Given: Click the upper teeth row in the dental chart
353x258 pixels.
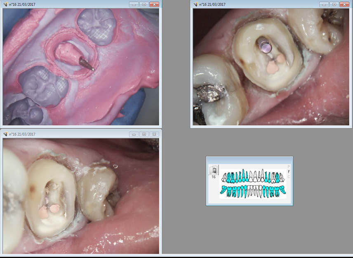Looking at the screenshot, I should click(252, 177).
